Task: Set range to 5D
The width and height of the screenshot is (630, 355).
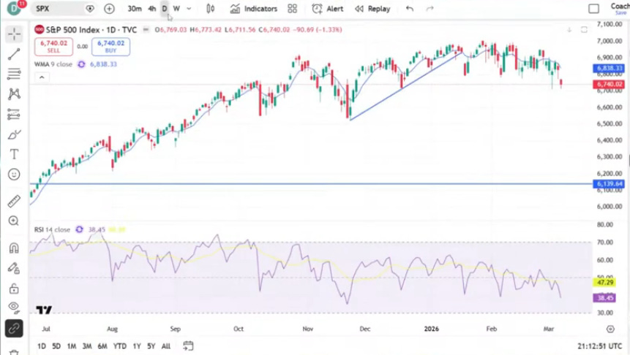Action: tap(56, 346)
